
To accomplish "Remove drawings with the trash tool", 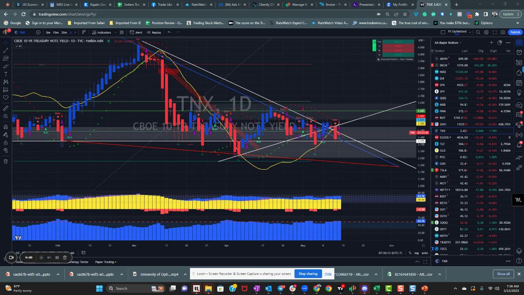I will pos(6,161).
